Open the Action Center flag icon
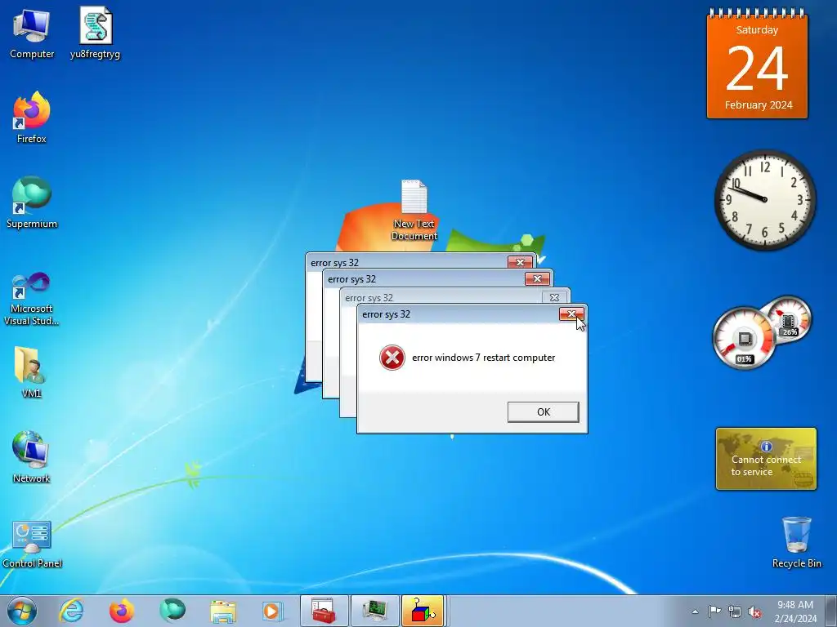This screenshot has width=837, height=627. pyautogui.click(x=714, y=611)
